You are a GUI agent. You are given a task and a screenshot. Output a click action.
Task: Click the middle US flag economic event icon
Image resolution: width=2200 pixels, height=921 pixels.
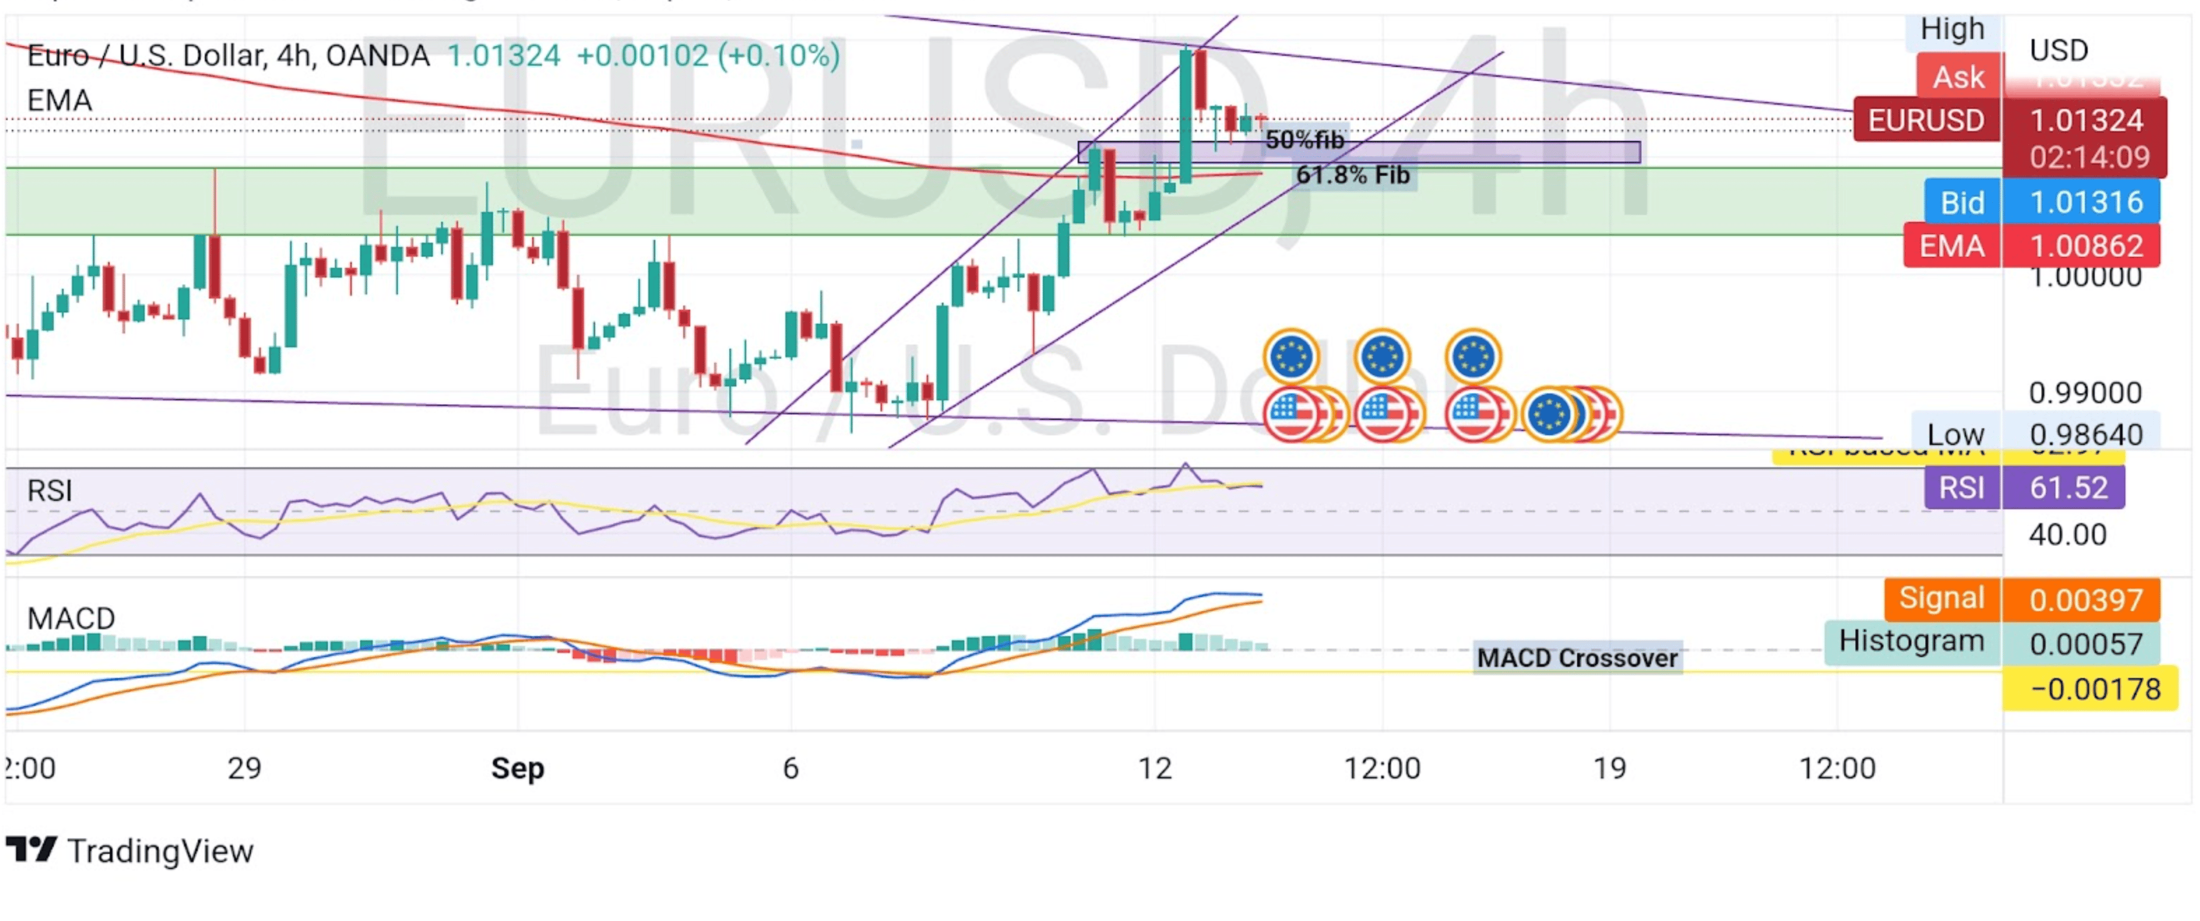click(x=1382, y=415)
